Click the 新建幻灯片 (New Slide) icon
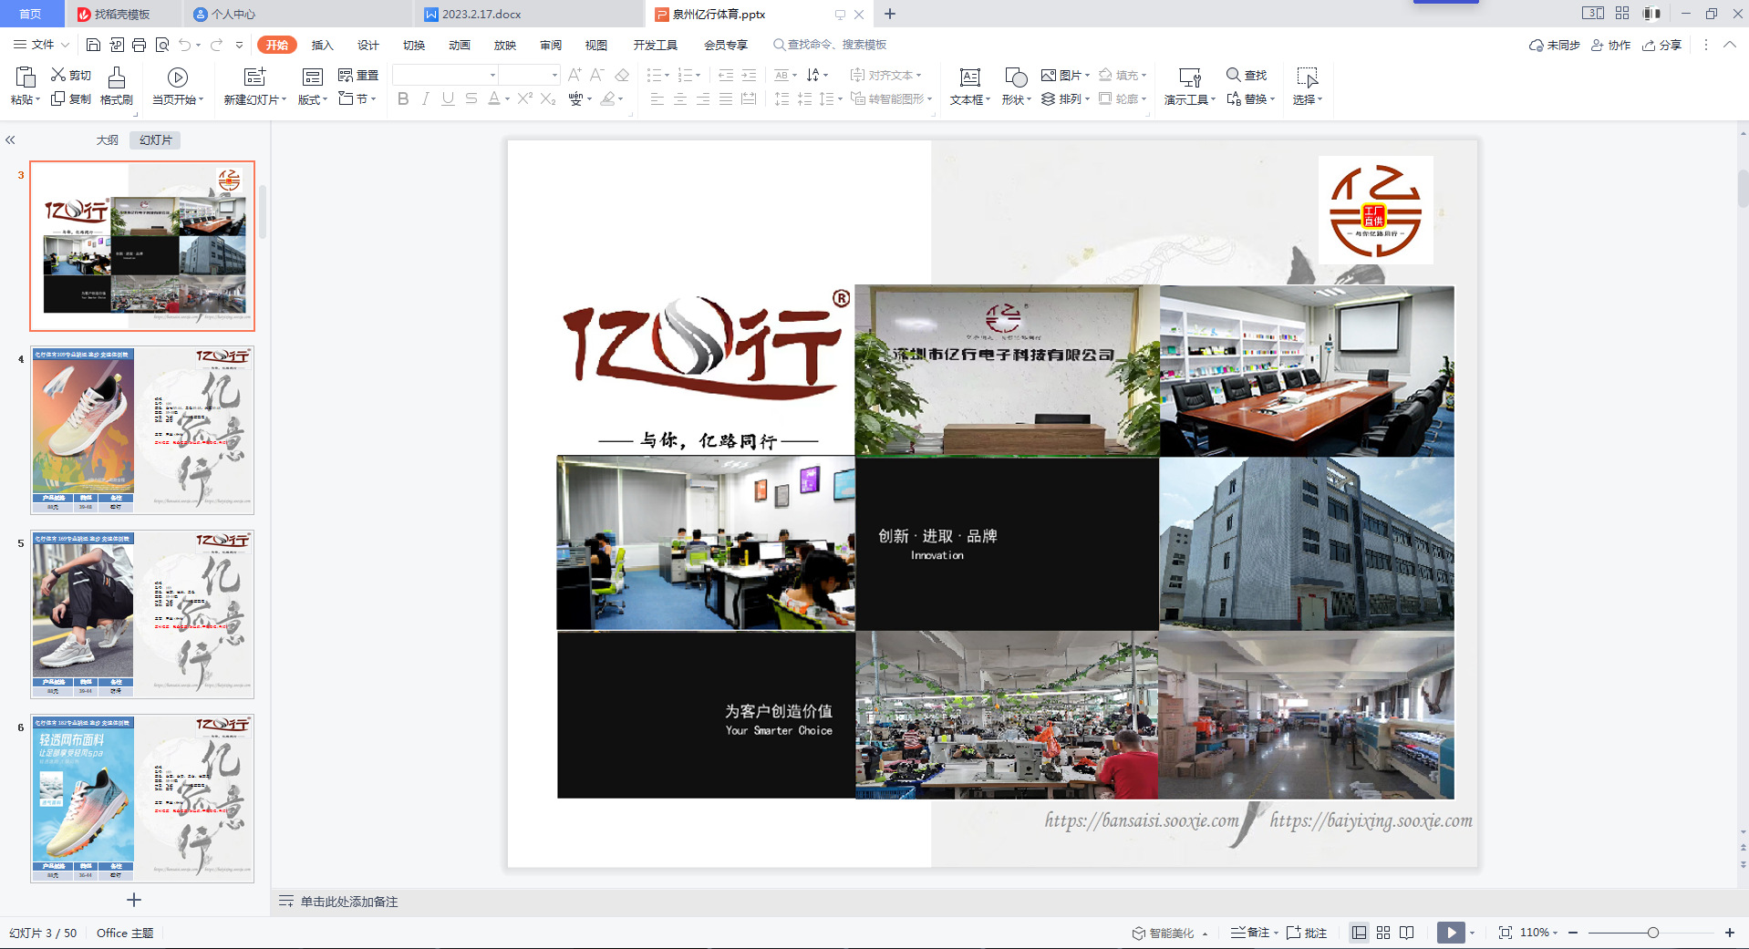The height and width of the screenshot is (949, 1749). 255,77
